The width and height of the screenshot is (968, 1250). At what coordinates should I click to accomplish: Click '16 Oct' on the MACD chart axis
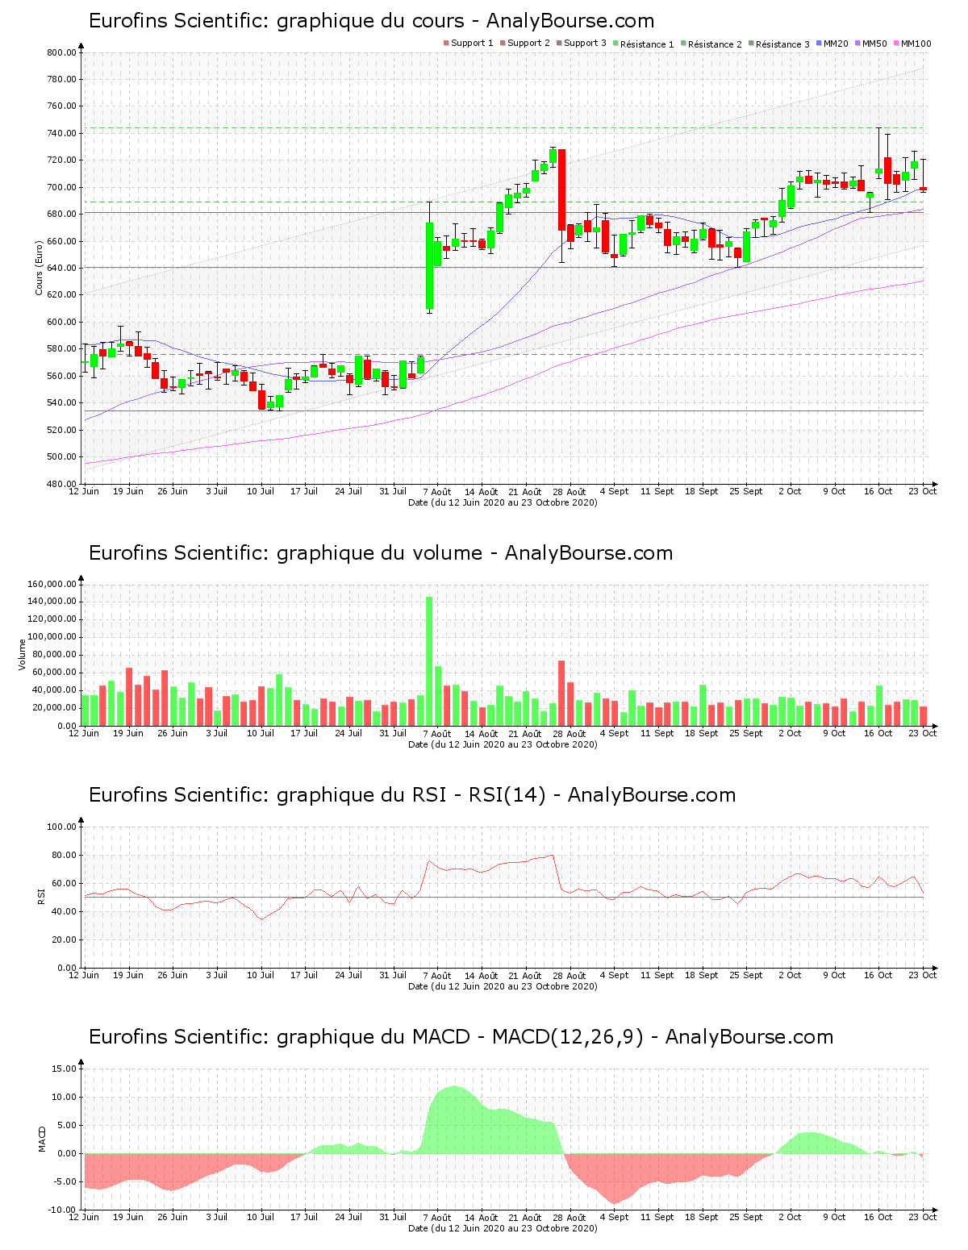878,1217
